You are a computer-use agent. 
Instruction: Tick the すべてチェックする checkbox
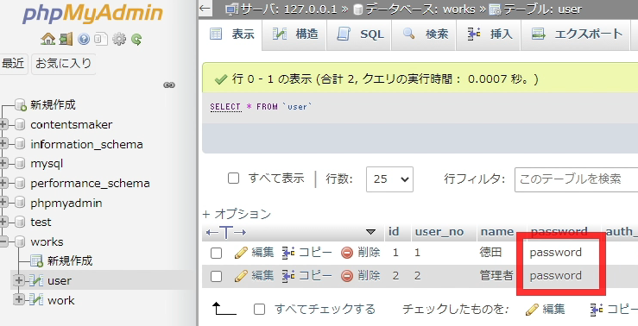259,310
